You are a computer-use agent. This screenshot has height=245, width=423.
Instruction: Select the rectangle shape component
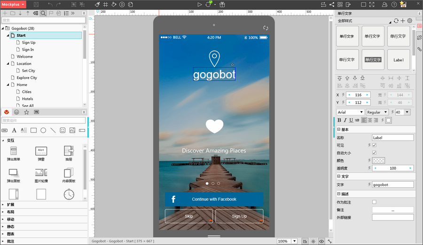pos(33,130)
